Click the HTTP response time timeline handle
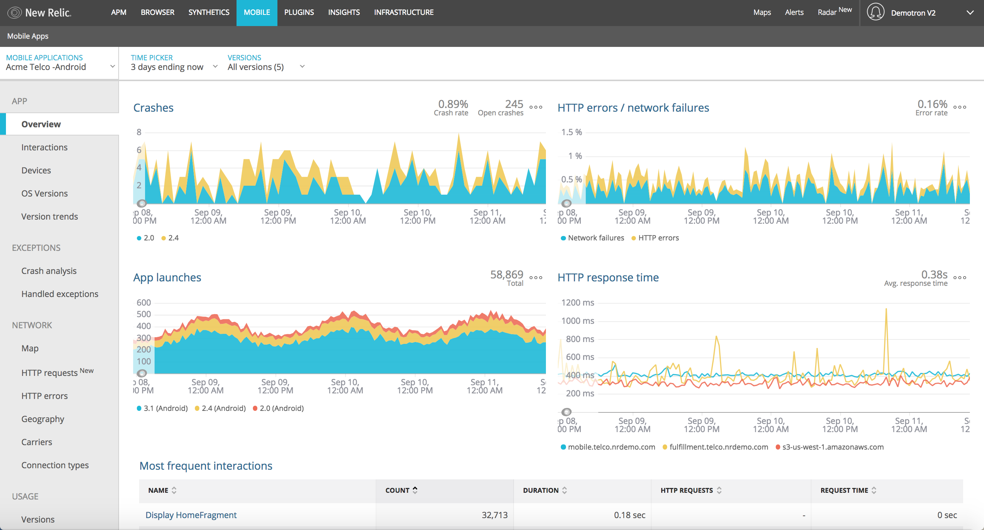 coord(566,412)
